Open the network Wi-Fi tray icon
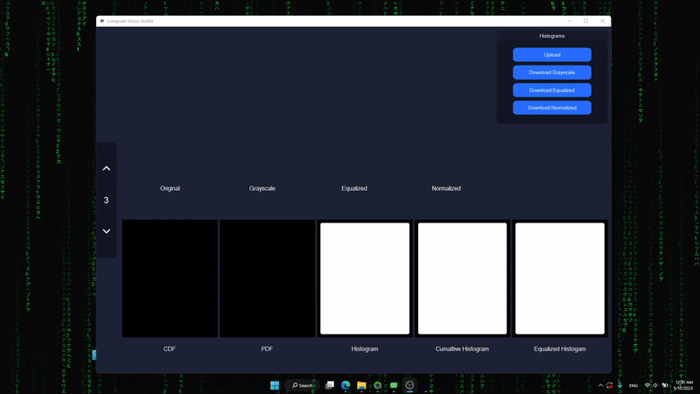This screenshot has height=394, width=700. [647, 385]
